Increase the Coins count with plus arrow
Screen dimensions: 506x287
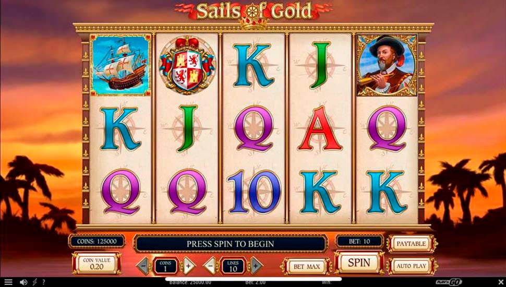[x=189, y=266]
